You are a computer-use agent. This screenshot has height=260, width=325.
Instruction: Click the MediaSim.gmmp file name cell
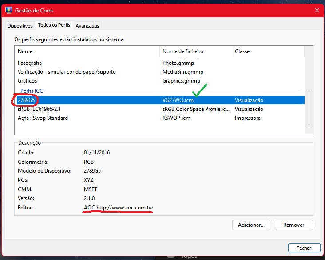(x=183, y=72)
